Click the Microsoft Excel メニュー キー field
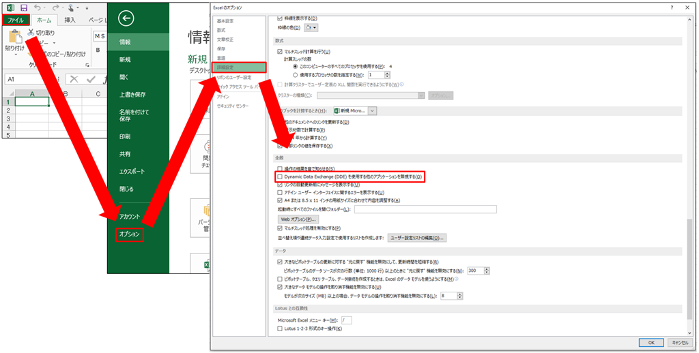This screenshot has height=353, width=699. click(x=346, y=320)
